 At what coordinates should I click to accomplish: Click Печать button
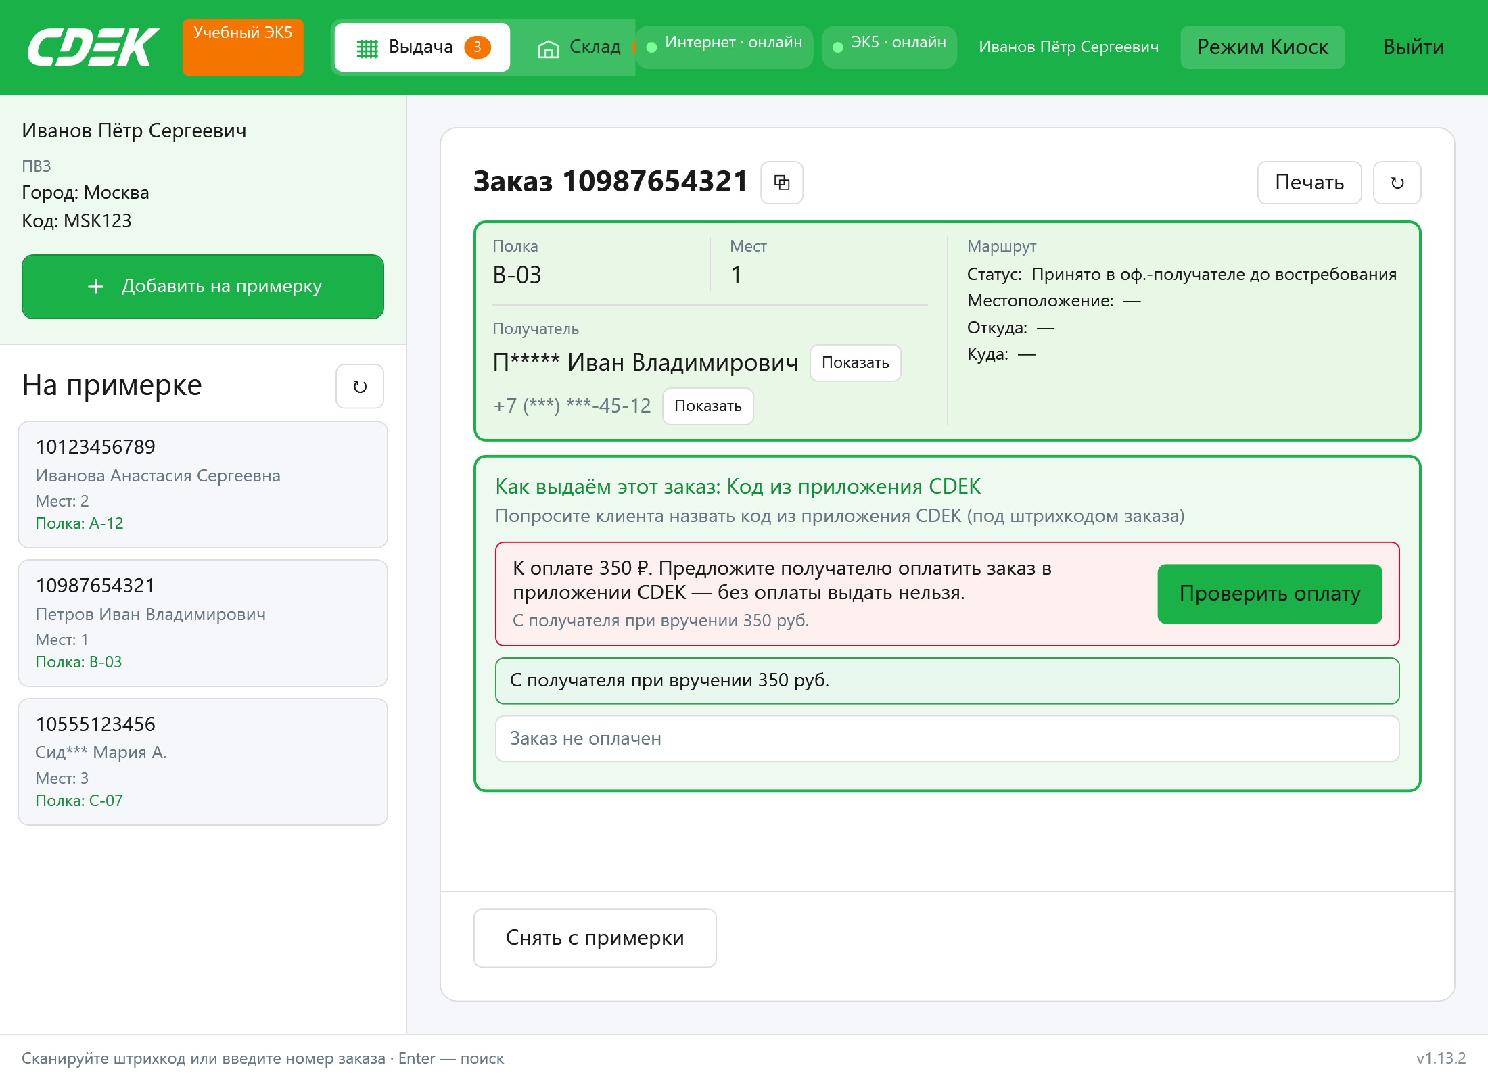pos(1309,183)
